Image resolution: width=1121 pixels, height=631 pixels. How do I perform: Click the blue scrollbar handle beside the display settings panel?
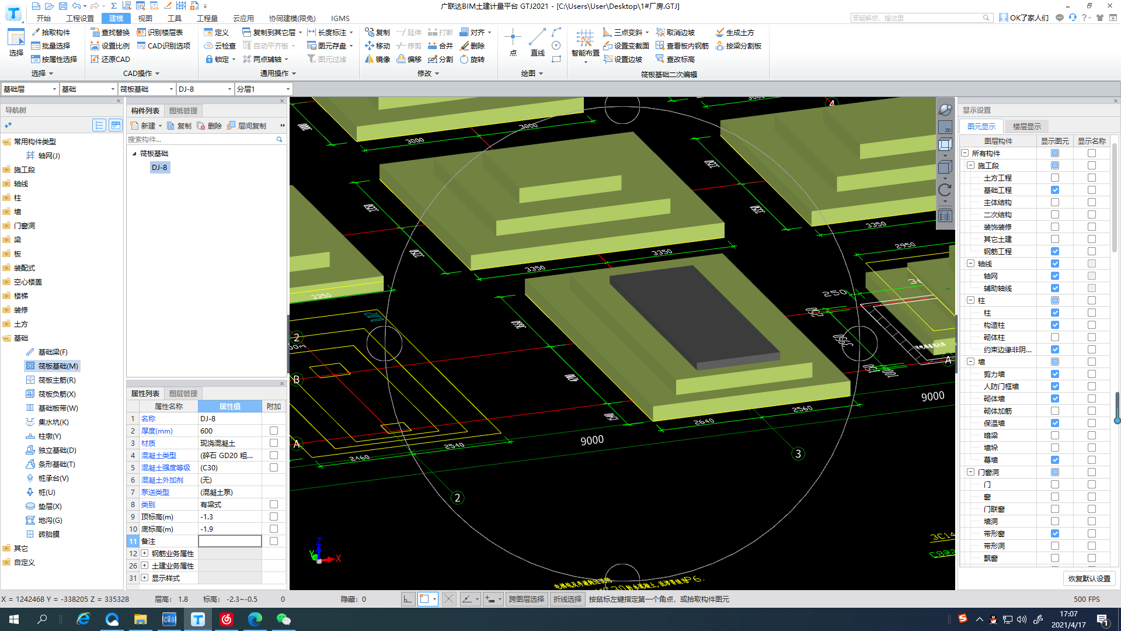pos(1117,408)
